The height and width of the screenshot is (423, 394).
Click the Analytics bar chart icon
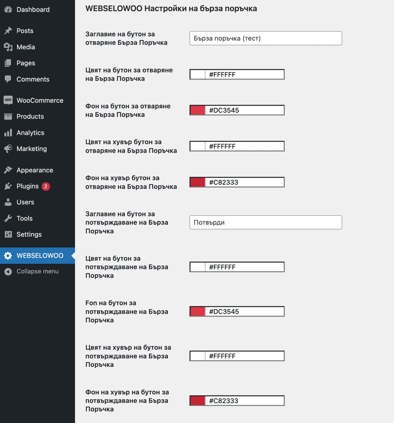pyautogui.click(x=8, y=133)
